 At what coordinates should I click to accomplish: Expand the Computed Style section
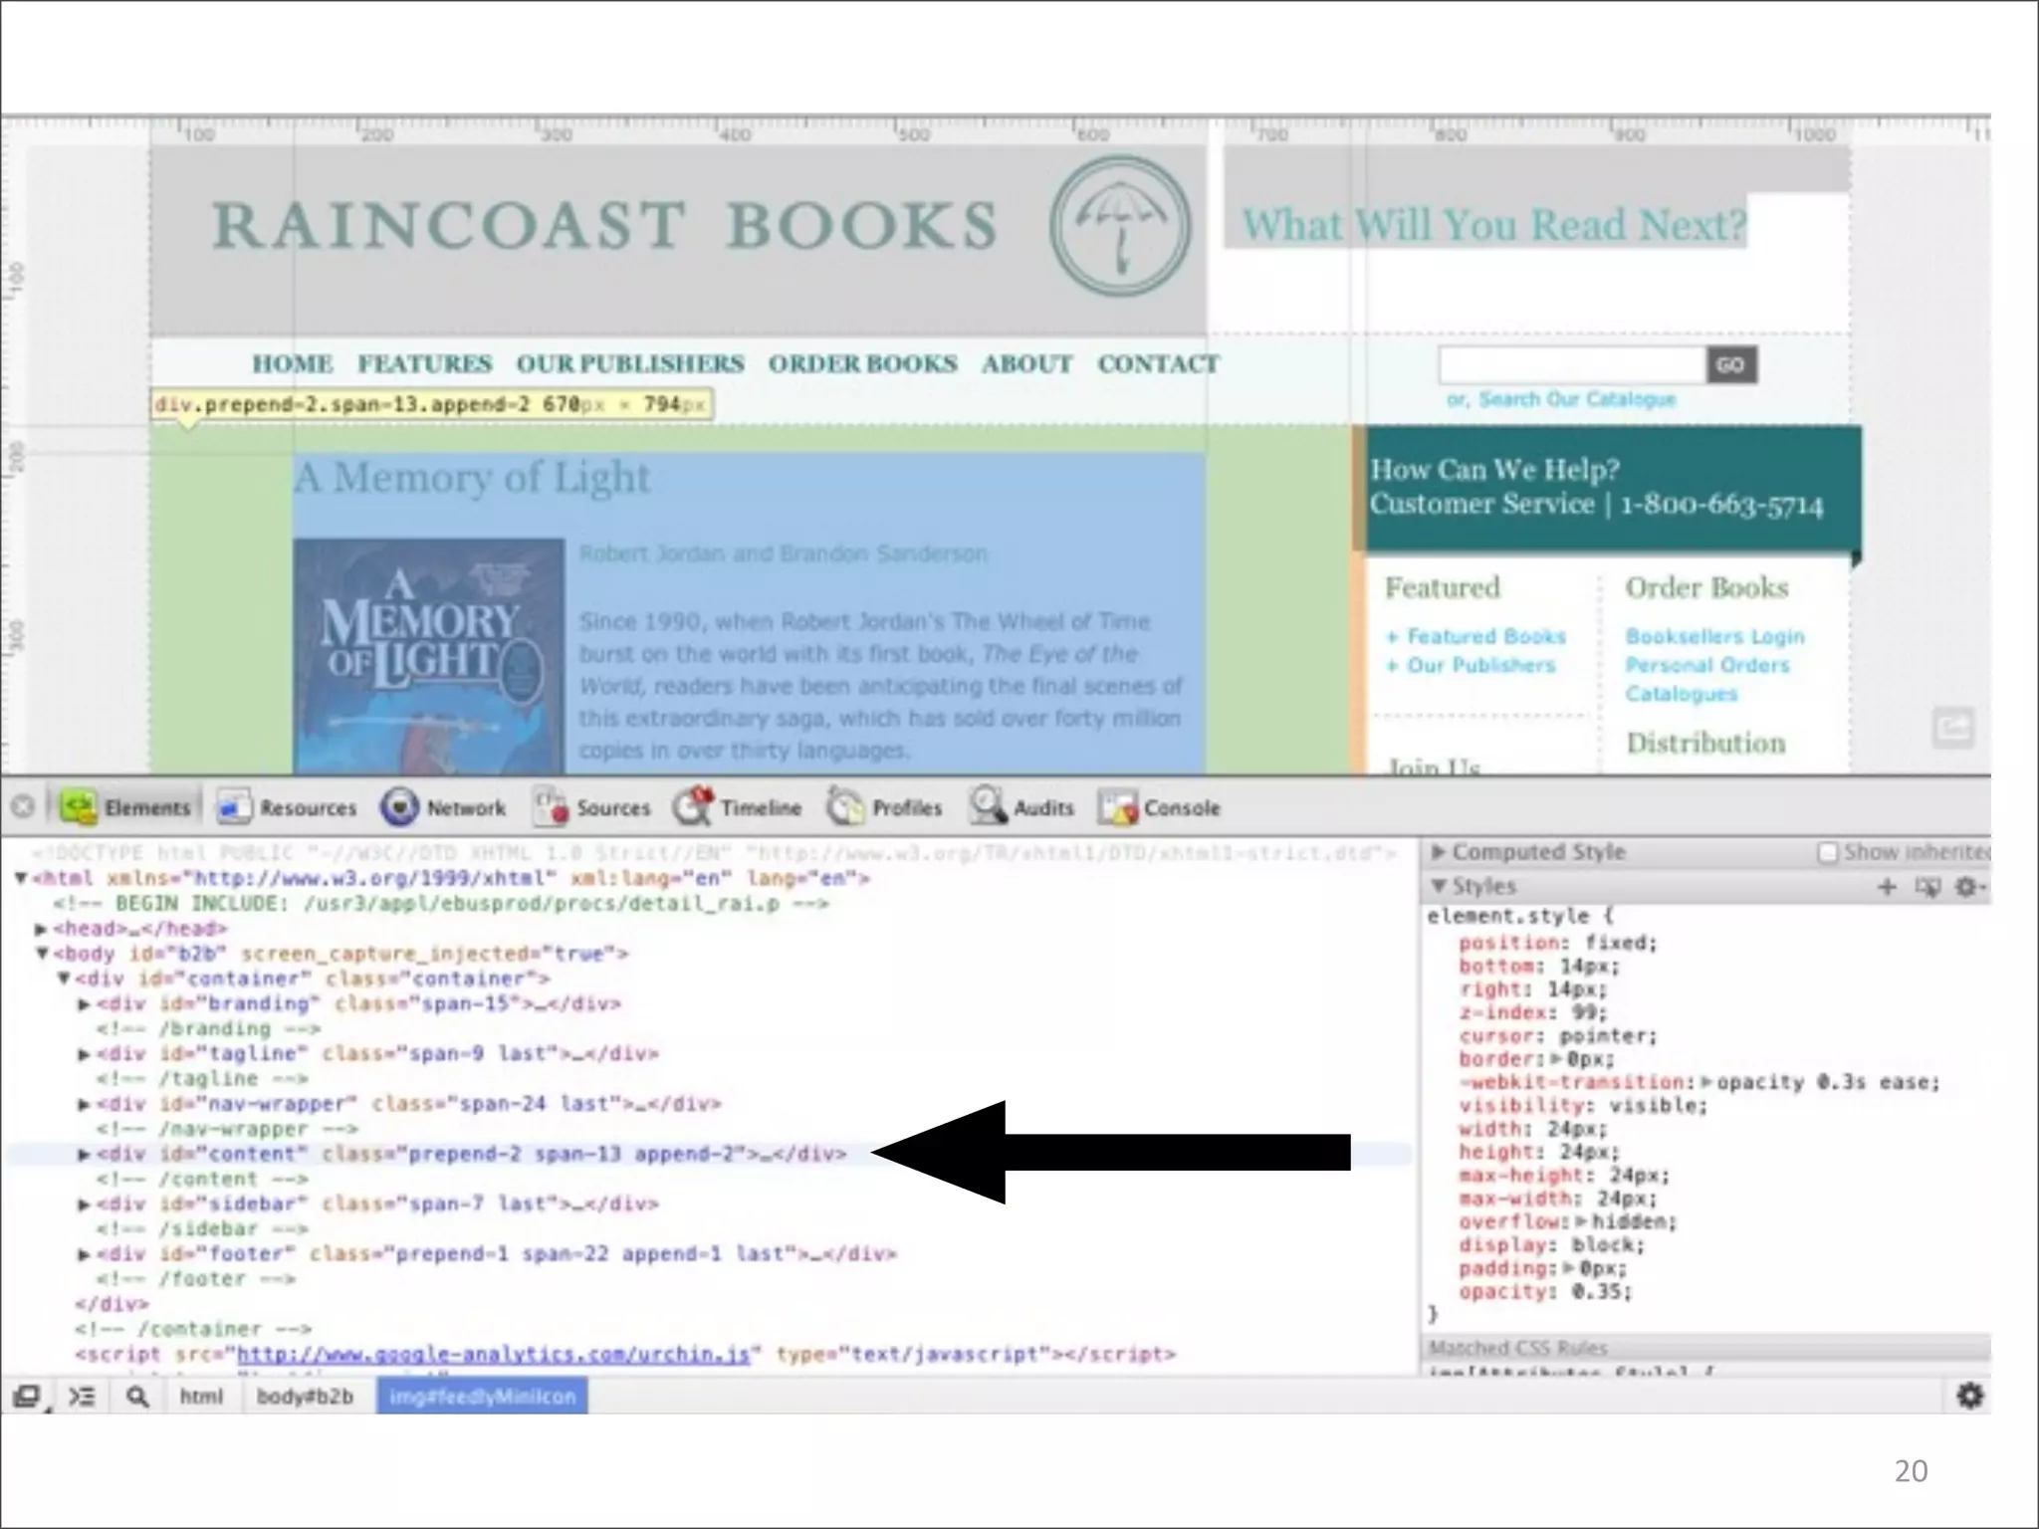coord(1438,852)
